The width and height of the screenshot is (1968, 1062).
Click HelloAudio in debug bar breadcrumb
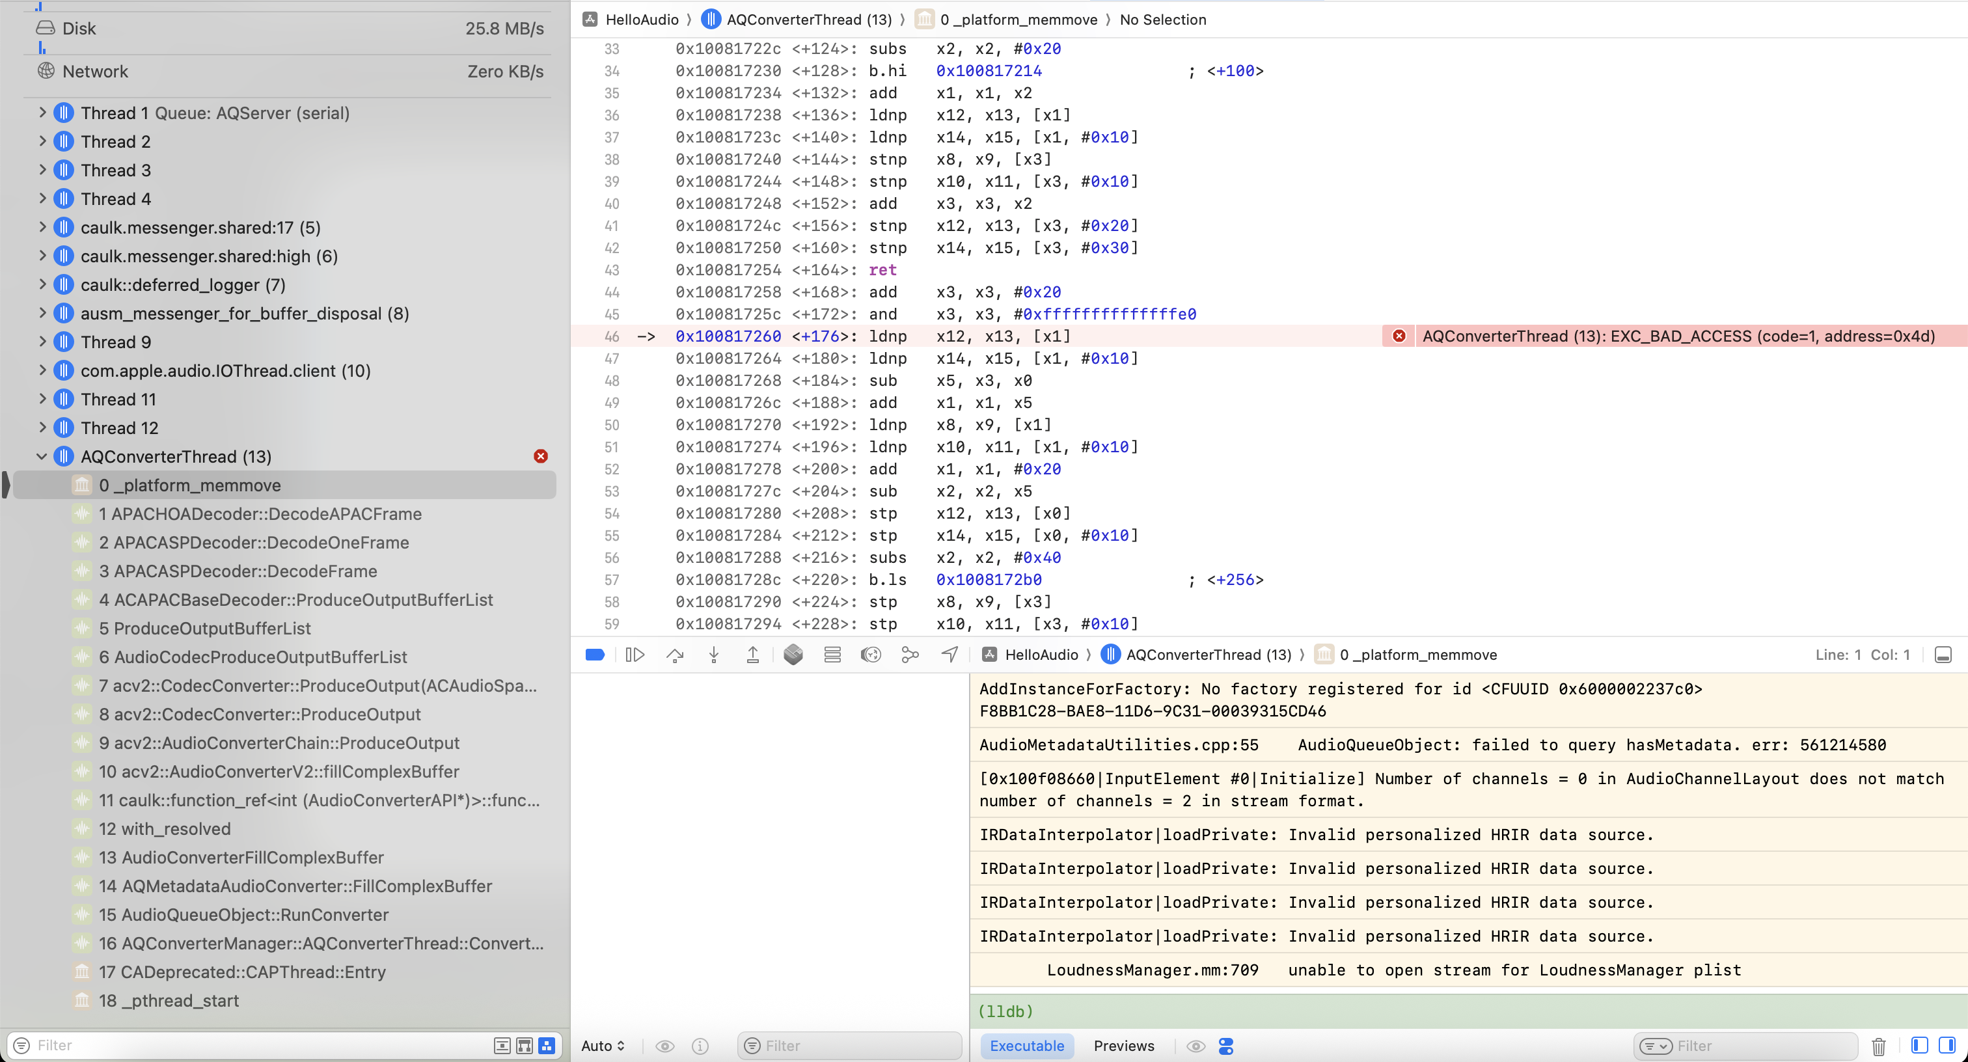coord(1041,655)
